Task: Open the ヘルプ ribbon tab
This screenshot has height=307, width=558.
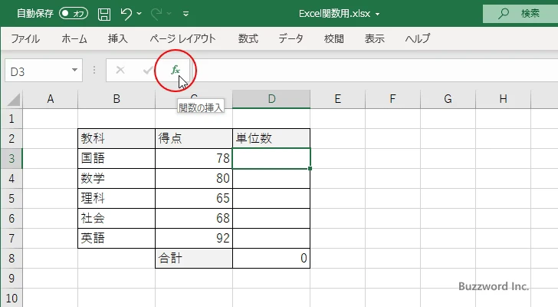Action: pyautogui.click(x=418, y=38)
